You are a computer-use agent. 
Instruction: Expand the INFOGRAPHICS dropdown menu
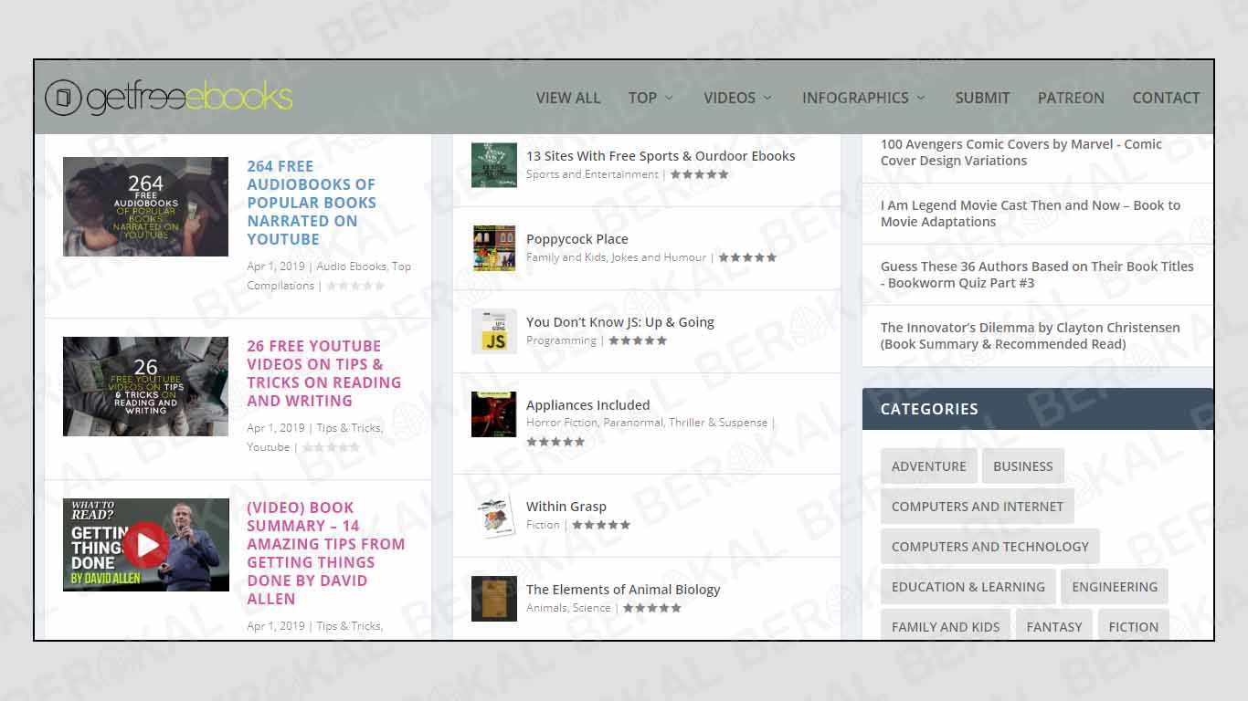863,98
